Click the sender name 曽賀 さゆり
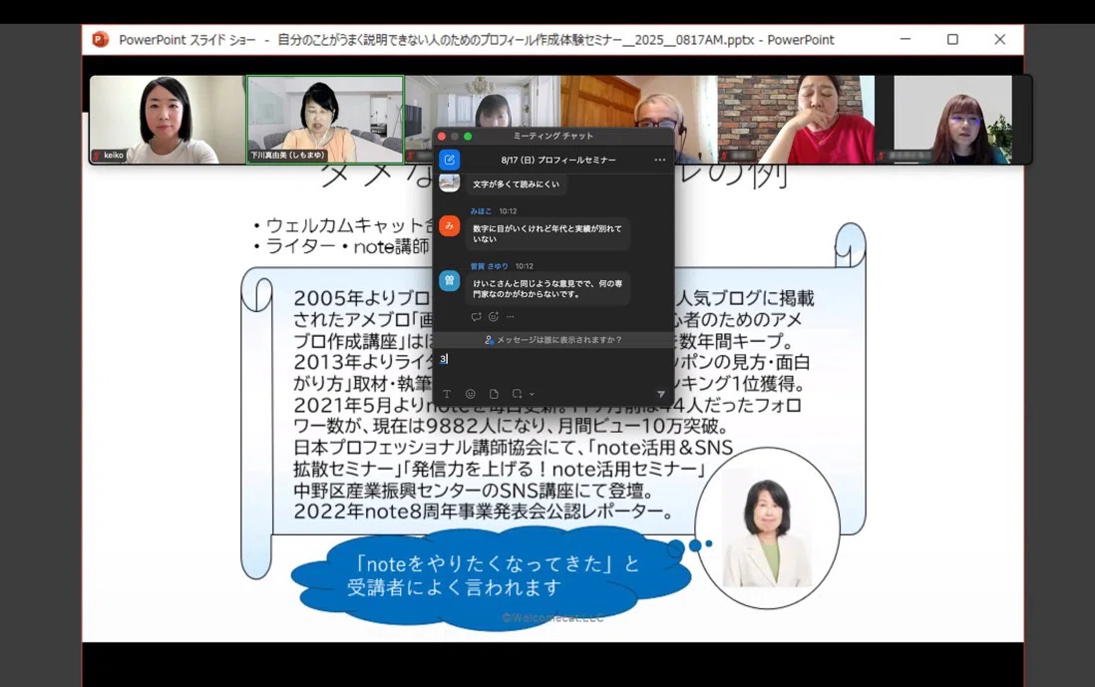Image resolution: width=1095 pixels, height=687 pixels. 489,266
